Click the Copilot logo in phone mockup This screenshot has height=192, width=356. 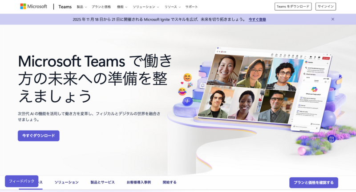[314, 89]
